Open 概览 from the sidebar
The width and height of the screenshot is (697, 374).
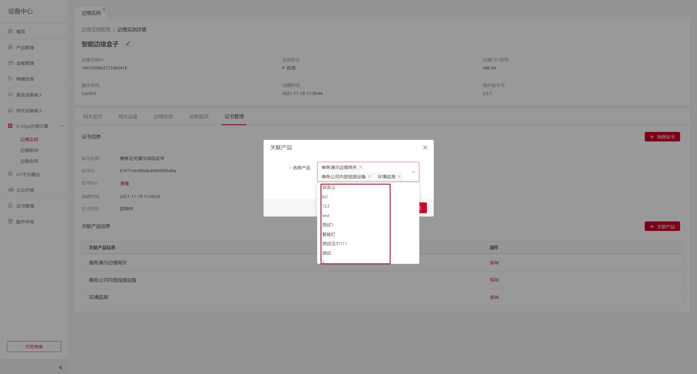click(x=21, y=32)
